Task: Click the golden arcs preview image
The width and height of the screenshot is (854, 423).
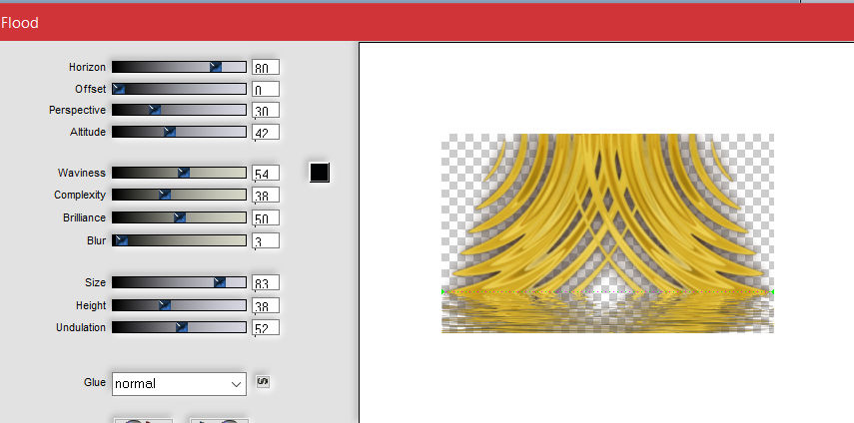Action: click(607, 233)
